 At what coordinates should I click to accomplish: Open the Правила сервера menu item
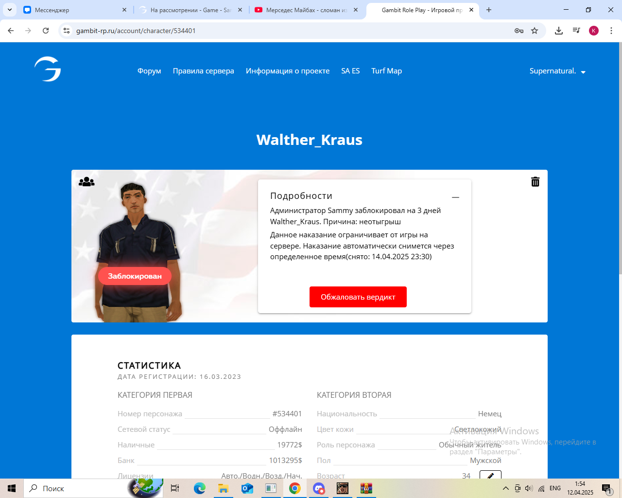pos(203,71)
